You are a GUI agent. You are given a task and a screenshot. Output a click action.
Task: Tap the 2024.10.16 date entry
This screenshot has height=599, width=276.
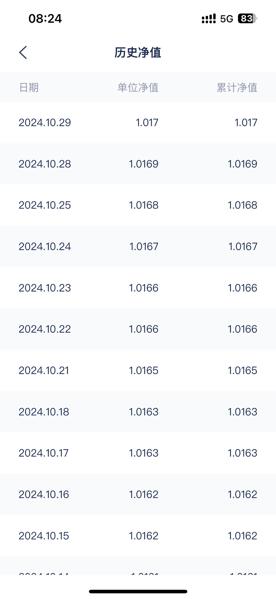(44, 494)
